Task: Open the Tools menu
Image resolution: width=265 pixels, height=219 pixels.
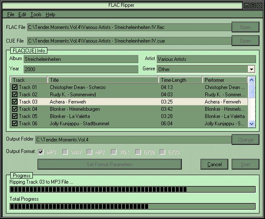Action: tap(36, 14)
